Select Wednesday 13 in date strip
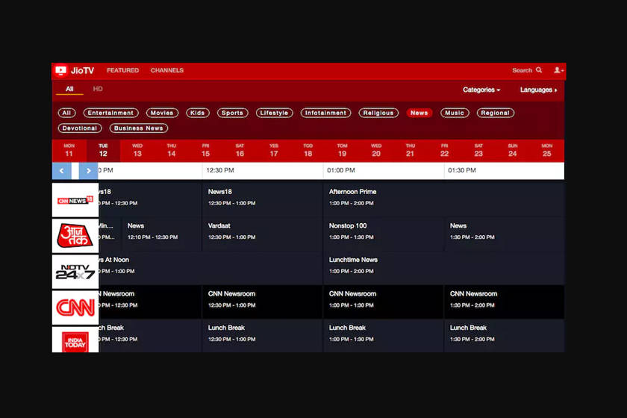Viewport: 627px width, 418px height. point(137,150)
